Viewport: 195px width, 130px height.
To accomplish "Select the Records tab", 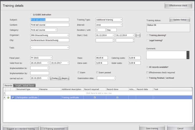I will coord(8,85).
